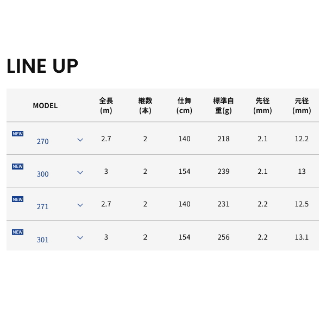Click the 継数(本) column header
This screenshot has height=326, width=326.
pyautogui.click(x=145, y=105)
